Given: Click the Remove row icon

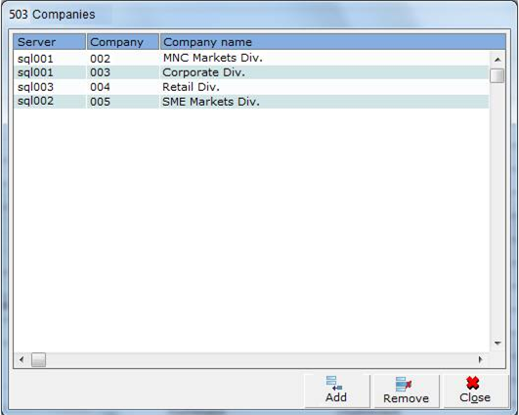Looking at the screenshot, I should (404, 384).
